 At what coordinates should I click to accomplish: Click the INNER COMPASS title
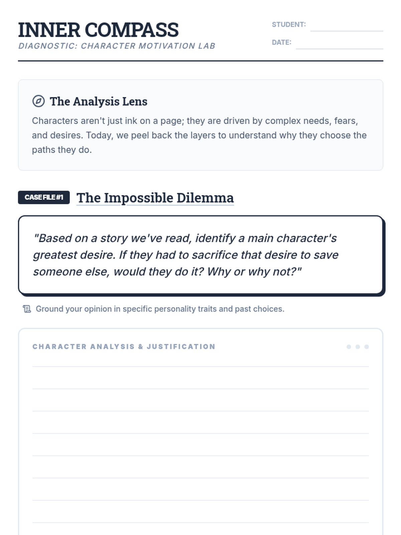pos(99,30)
